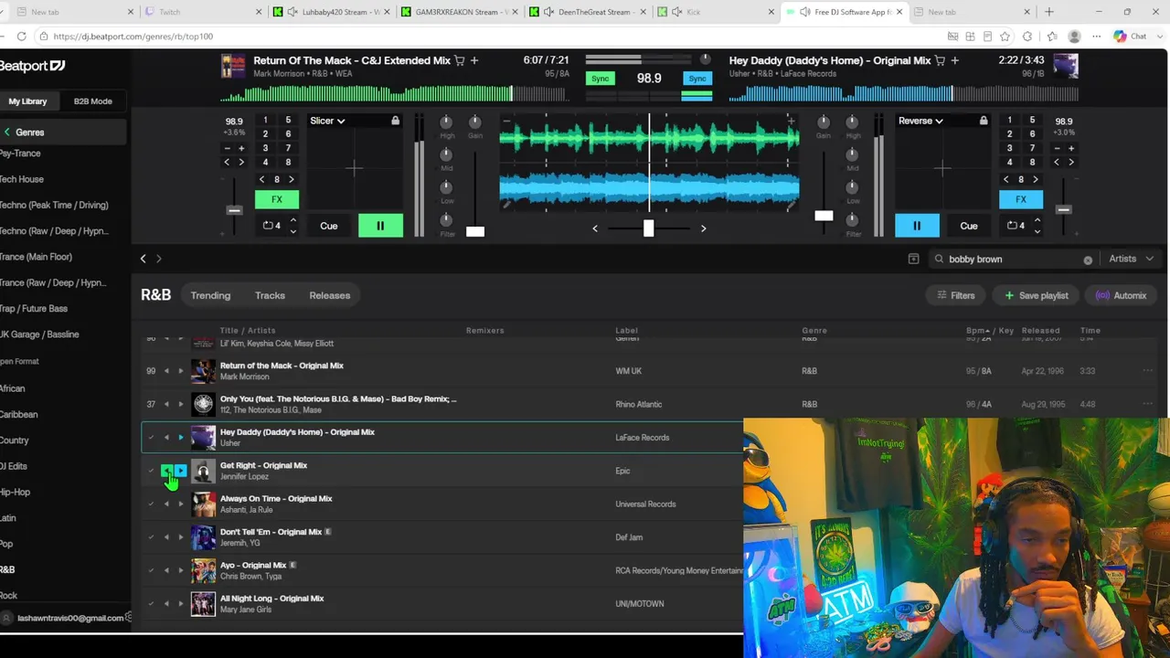The height and width of the screenshot is (658, 1170).
Task: Toggle the right deck loop button
Action: [1016, 226]
